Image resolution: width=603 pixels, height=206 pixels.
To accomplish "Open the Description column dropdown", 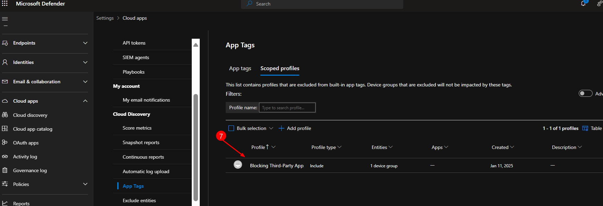I will coord(580,147).
